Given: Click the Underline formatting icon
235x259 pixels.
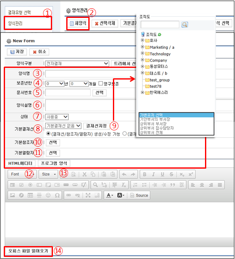Looking at the screenshot, I should point(162,174).
